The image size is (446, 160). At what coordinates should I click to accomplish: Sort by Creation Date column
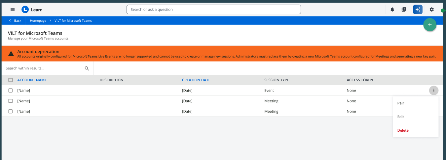(x=196, y=80)
